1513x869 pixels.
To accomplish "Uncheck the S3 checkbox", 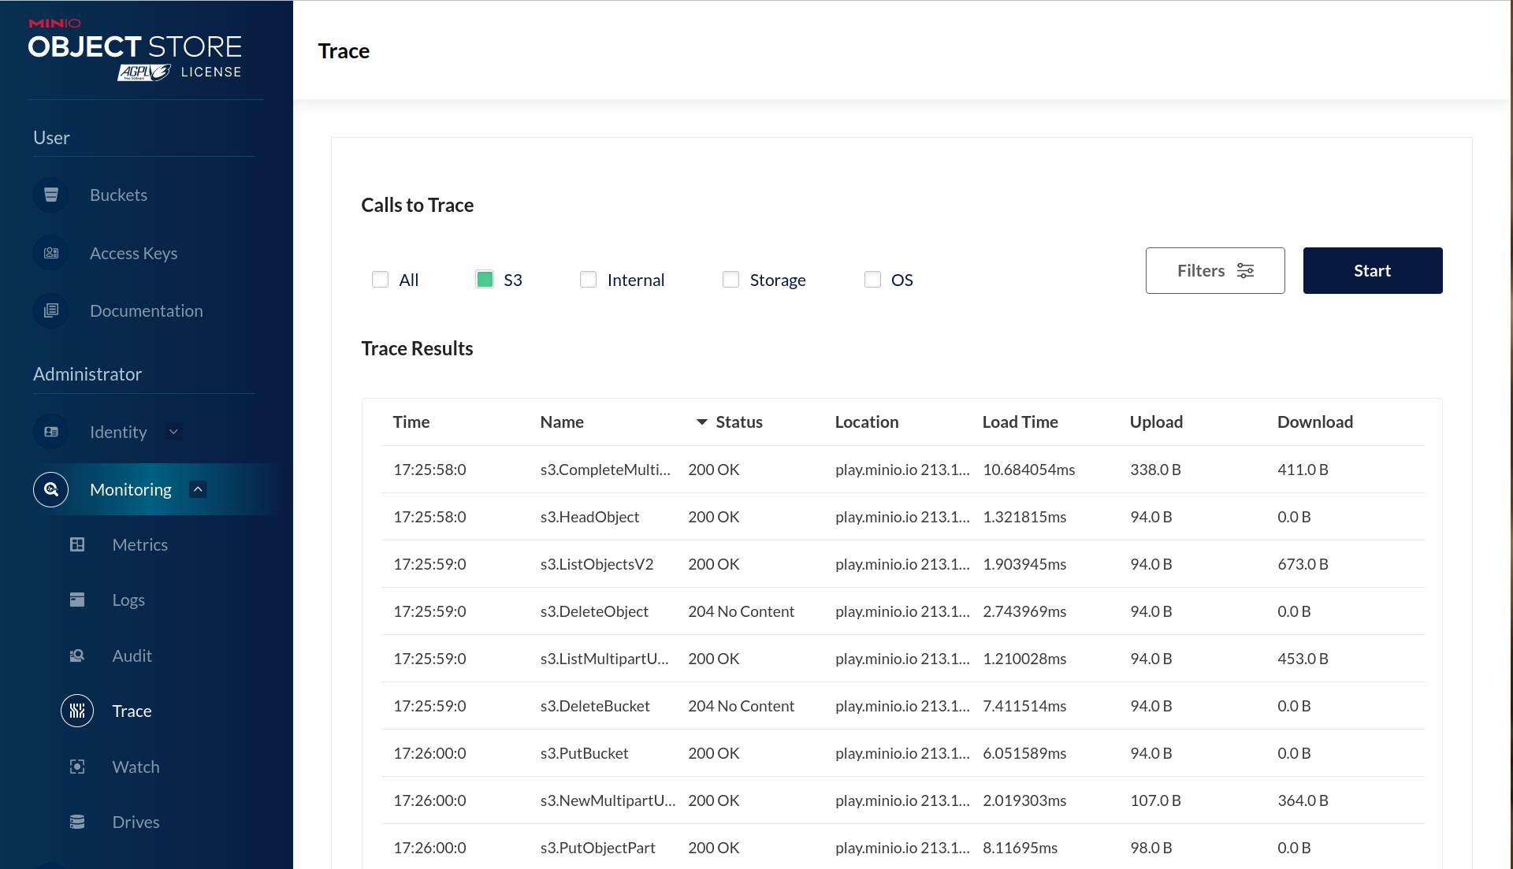I will pyautogui.click(x=485, y=280).
